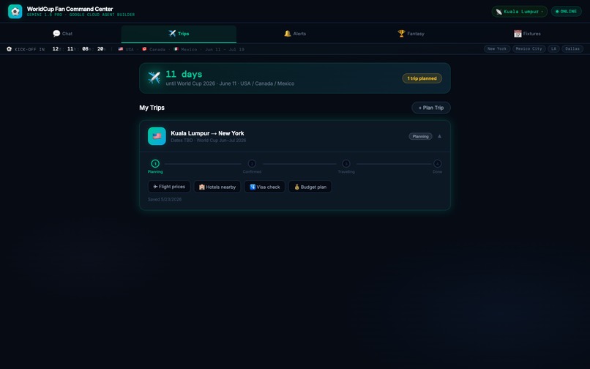Collapse the Kuala Lumpur → New York trip

pyautogui.click(x=439, y=136)
